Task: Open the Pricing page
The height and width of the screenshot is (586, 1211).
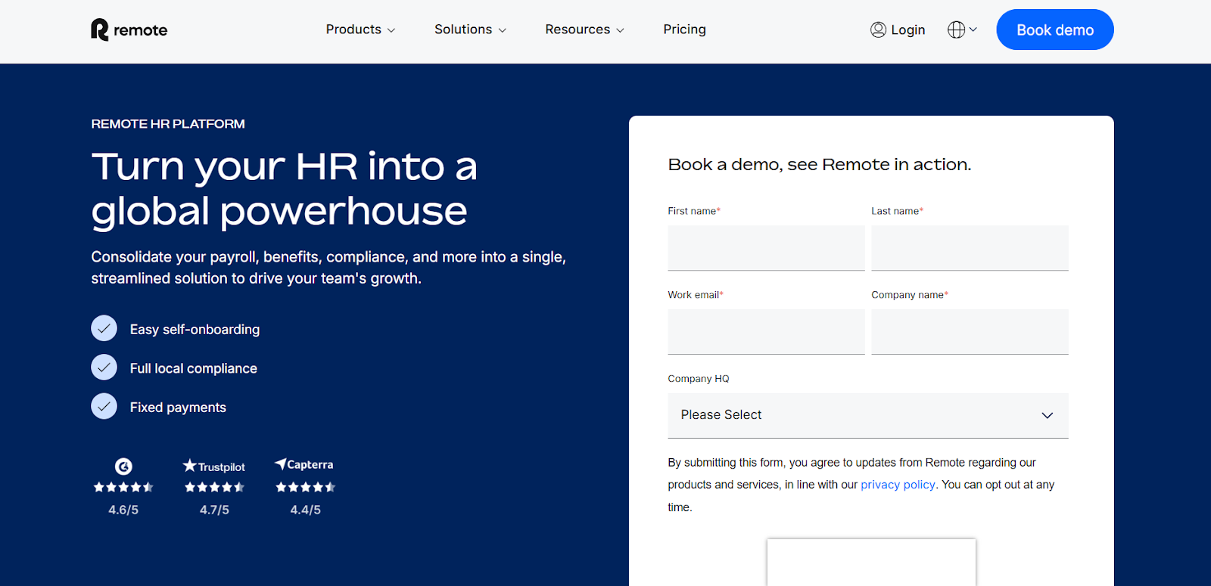Action: (684, 29)
